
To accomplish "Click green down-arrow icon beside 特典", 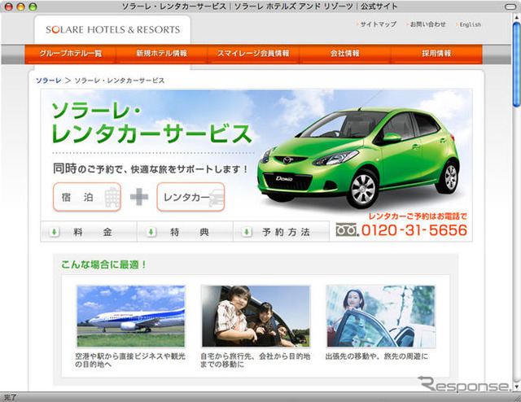I will click(151, 232).
